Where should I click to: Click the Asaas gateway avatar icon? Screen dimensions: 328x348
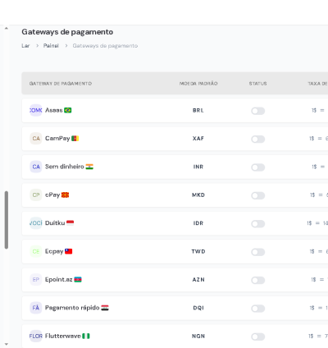click(36, 110)
